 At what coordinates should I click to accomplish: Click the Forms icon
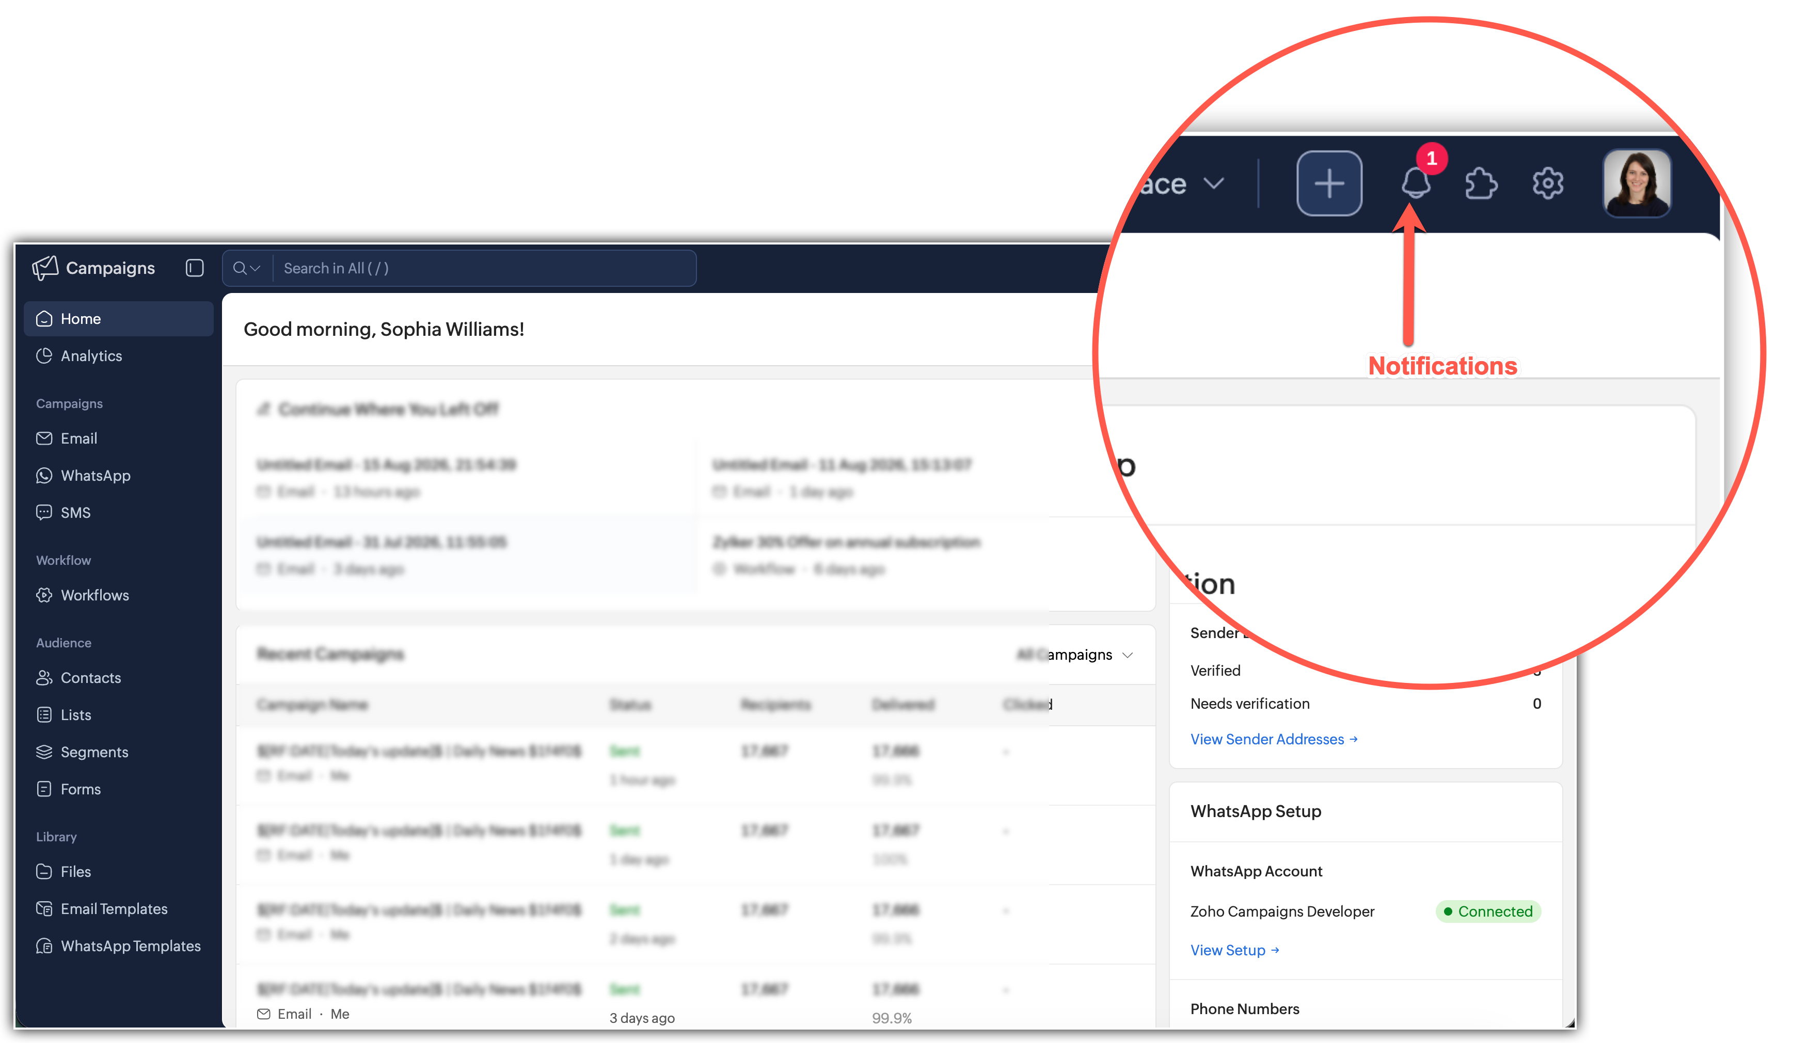coord(44,789)
